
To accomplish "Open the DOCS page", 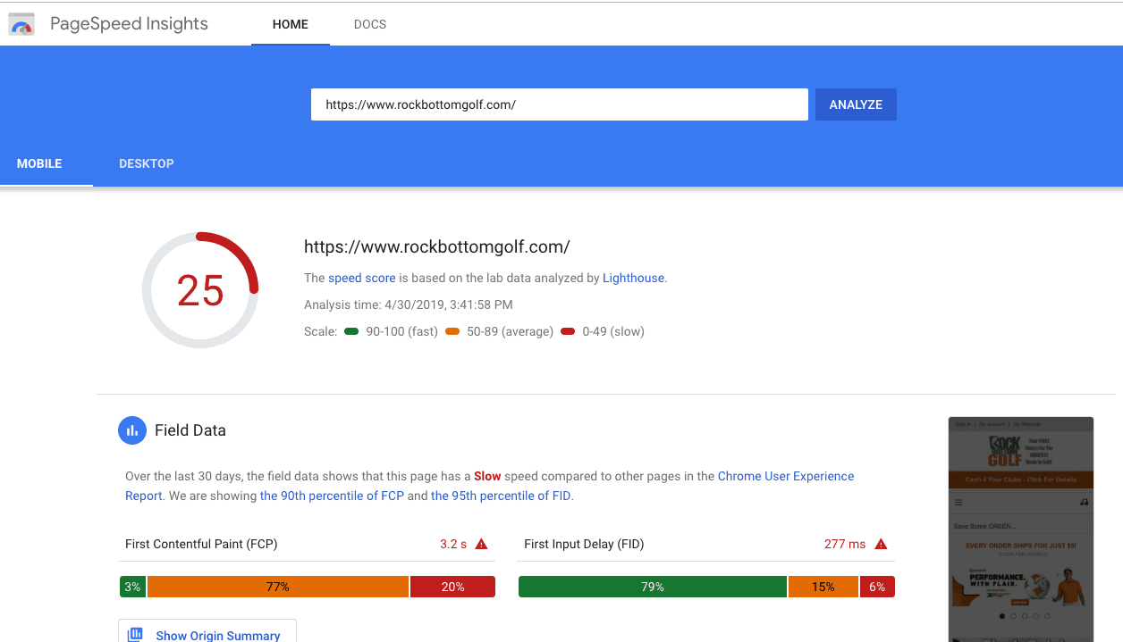I will point(369,24).
